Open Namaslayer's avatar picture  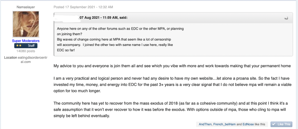pyautogui.click(x=26, y=24)
